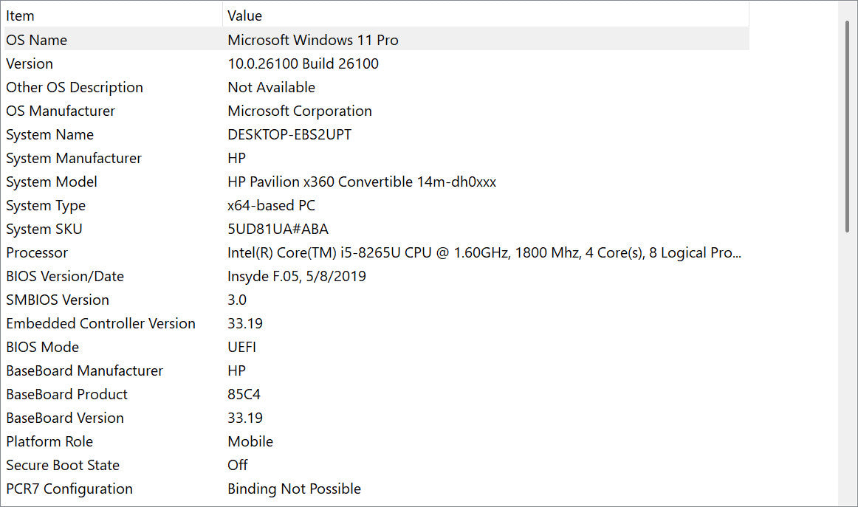Image resolution: width=858 pixels, height=507 pixels.
Task: Select the System Name row
Action: (49, 134)
